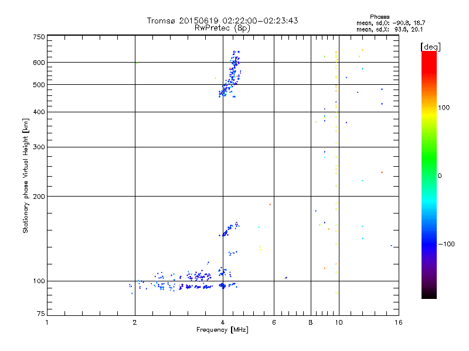469x351 pixels.
Task: Click the y-axis tick label '400'
Action: pyautogui.click(x=39, y=112)
